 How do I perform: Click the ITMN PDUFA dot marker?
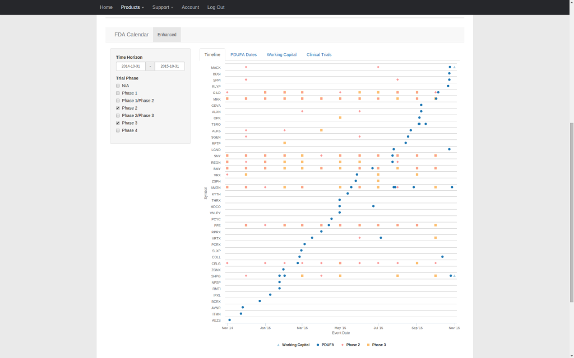click(x=241, y=313)
